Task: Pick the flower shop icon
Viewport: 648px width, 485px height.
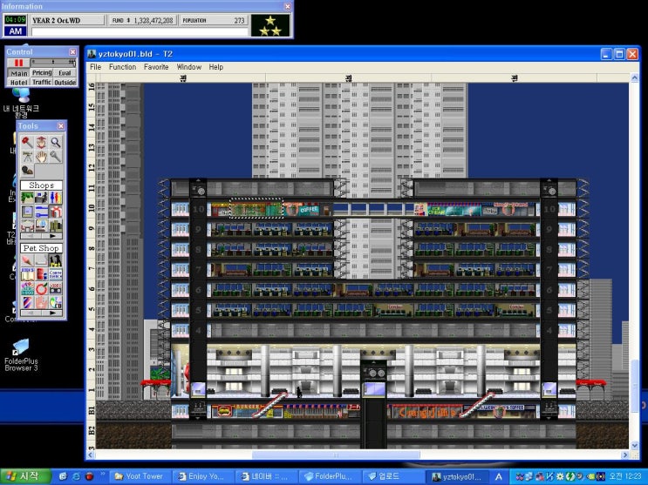Action: [x=27, y=288]
